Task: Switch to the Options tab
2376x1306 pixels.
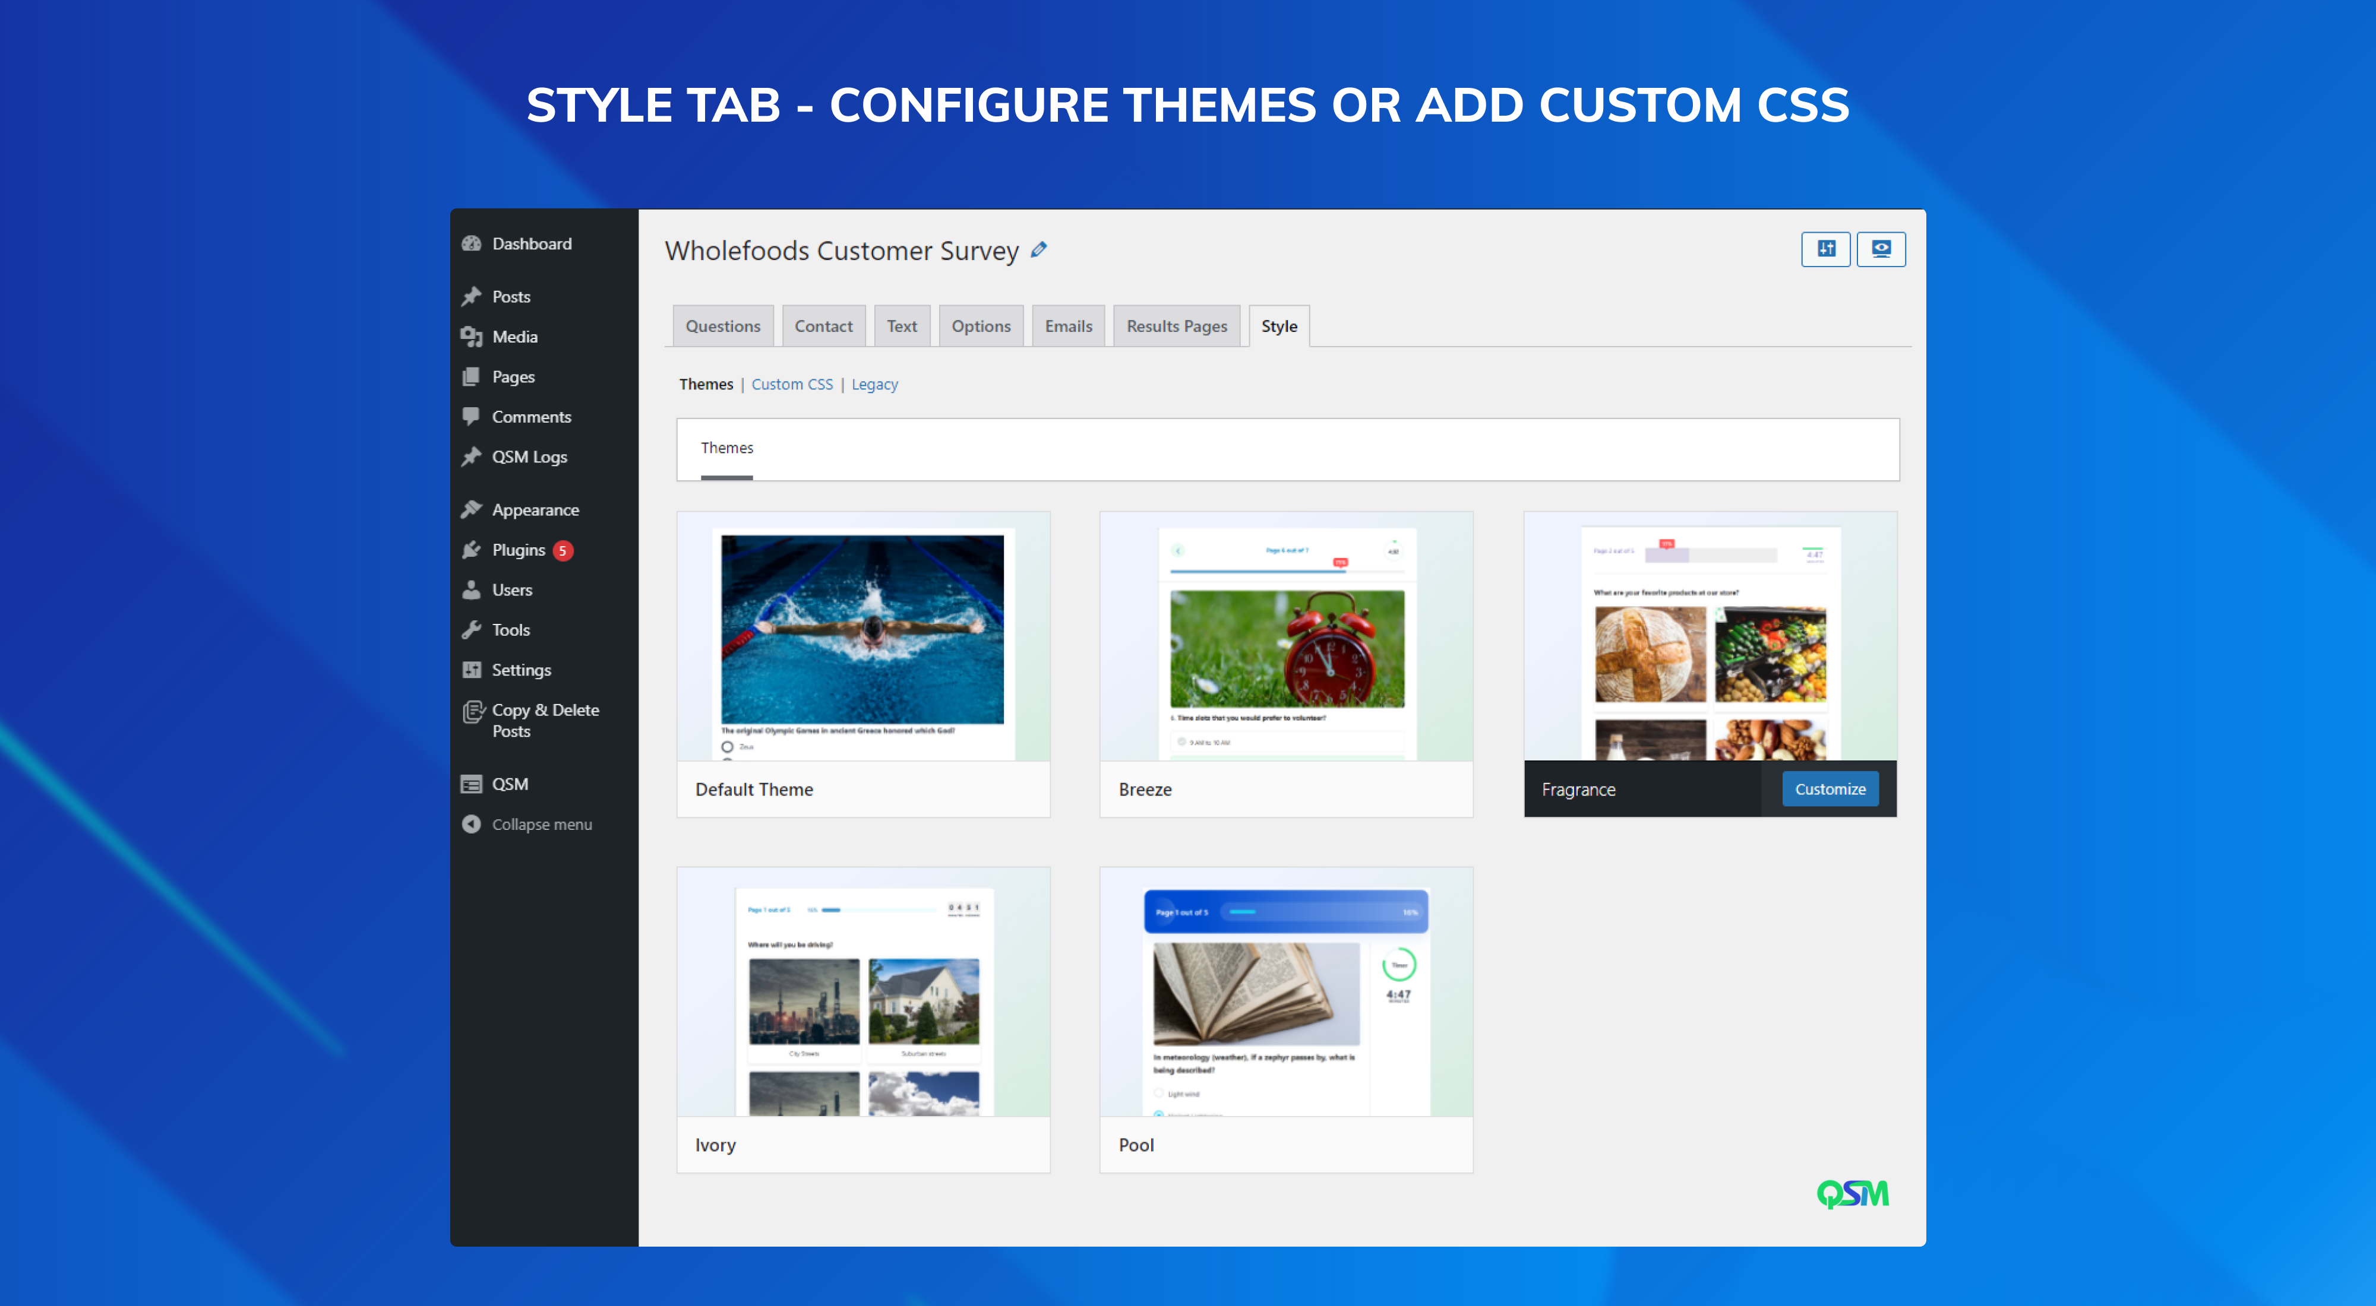Action: pyautogui.click(x=981, y=326)
